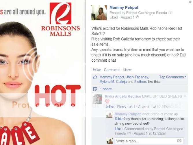Open Mommy Pehpot's profile picture thumbnail
Image resolution: width=193 pixels, height=145 pixels.
click(99, 12)
